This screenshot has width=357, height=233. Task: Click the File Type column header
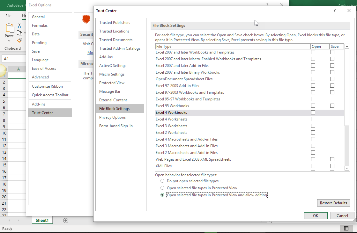tap(233, 47)
